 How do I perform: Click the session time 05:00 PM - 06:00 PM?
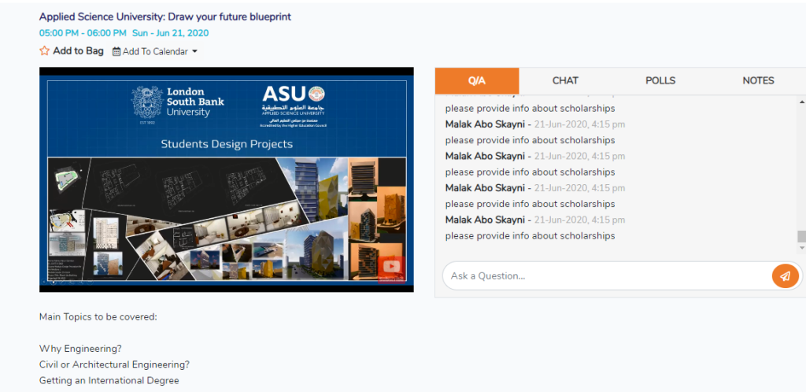pos(83,33)
